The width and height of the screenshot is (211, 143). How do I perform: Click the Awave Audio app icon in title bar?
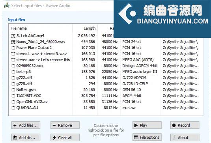[7, 6]
